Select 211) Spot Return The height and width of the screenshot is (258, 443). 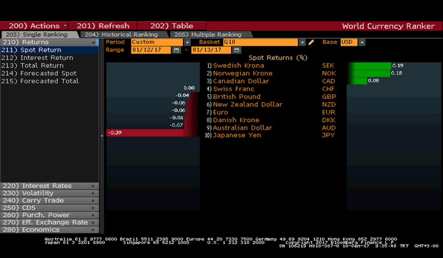pyautogui.click(x=49, y=50)
